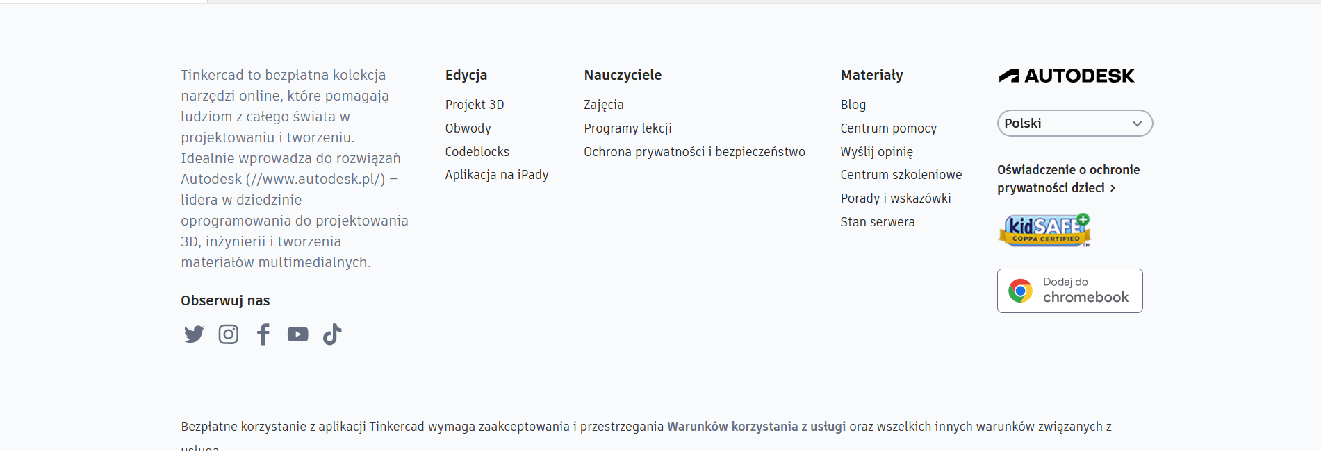Check Stan serwera link
The width and height of the screenshot is (1321, 451).
pyautogui.click(x=877, y=222)
